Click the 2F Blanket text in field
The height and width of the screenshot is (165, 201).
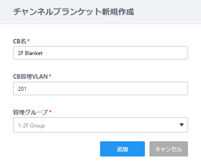tap(30, 53)
